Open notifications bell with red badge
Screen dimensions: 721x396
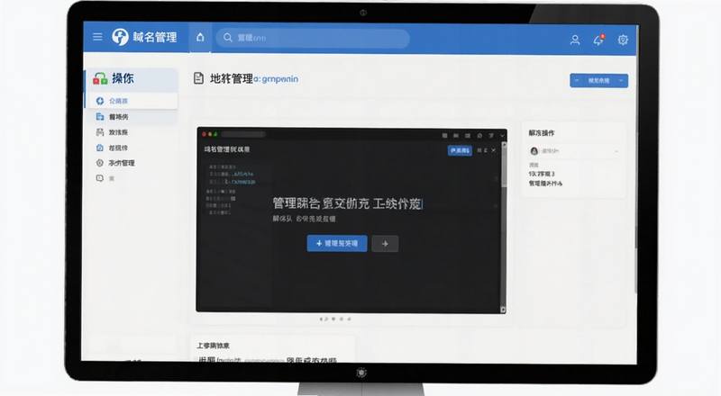pyautogui.click(x=598, y=40)
